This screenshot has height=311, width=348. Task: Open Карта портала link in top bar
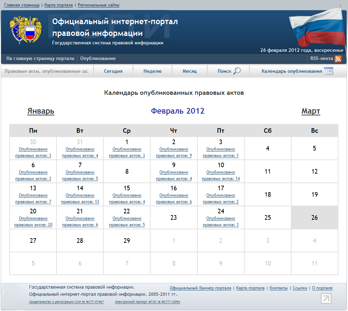[59, 5]
